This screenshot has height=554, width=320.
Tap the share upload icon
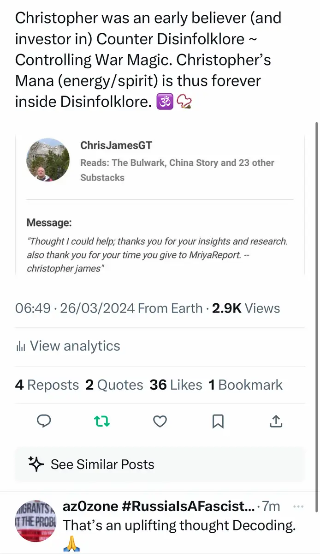click(276, 421)
